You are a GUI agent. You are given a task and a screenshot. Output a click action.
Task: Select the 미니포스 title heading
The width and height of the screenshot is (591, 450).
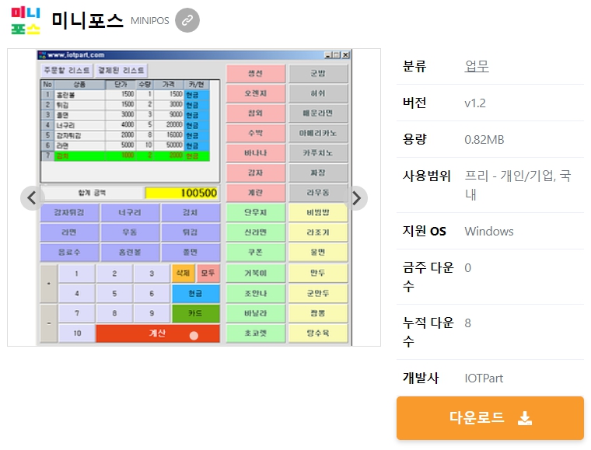[87, 20]
